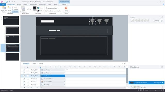Check the Group box in Triggers panel
The height and width of the screenshot is (92, 165).
click(x=154, y=21)
